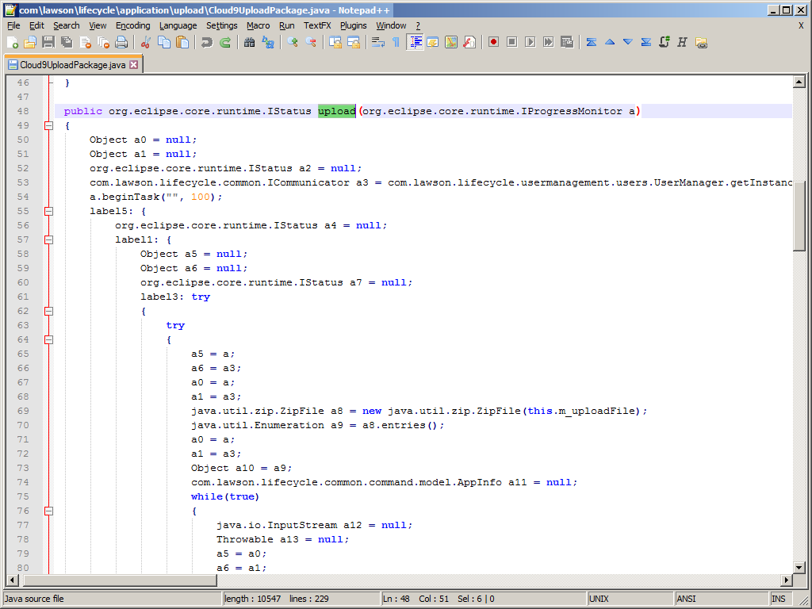Collapse the fold marker at line 49
The image size is (812, 609).
click(49, 125)
